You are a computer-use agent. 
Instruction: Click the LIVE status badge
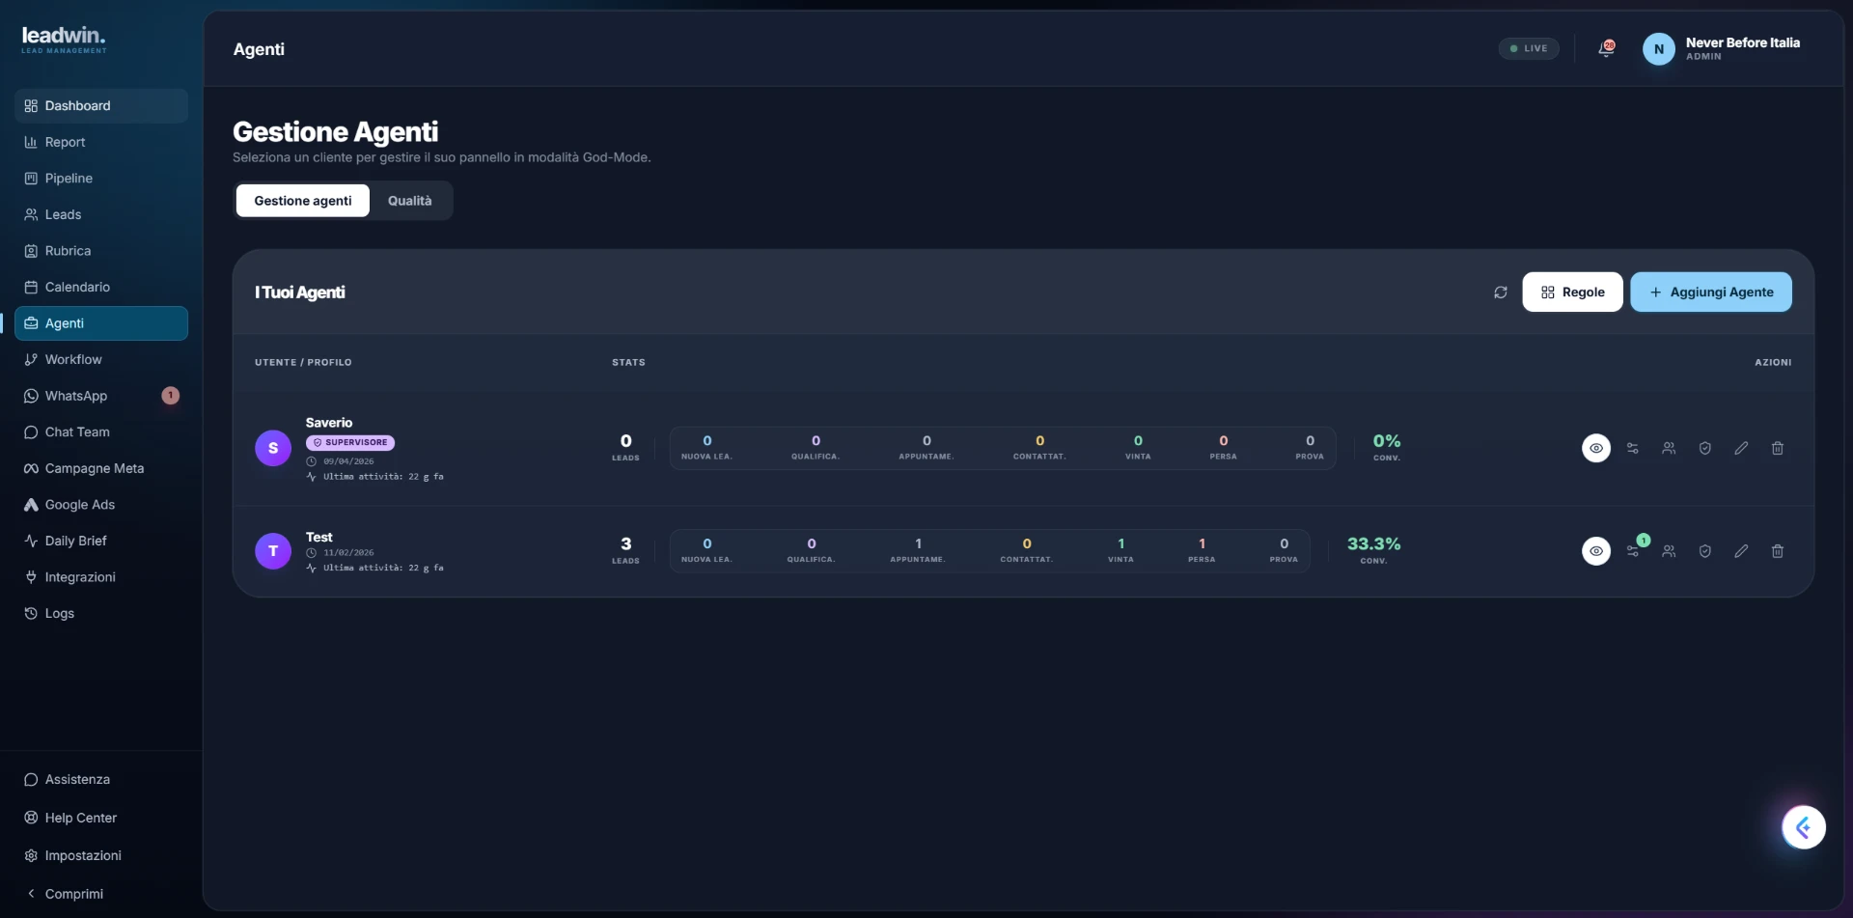[1529, 48]
